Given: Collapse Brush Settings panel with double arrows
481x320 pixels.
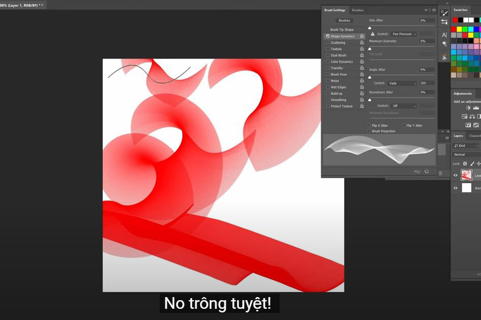Looking at the screenshot, I should pyautogui.click(x=426, y=10).
